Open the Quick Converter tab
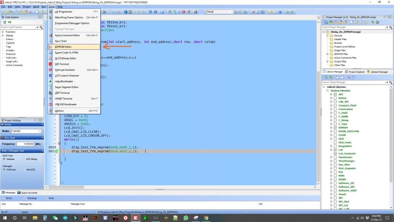This screenshot has width=394, height=222. tap(27, 193)
